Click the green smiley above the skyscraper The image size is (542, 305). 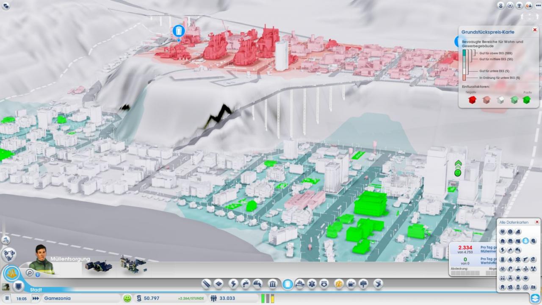(458, 173)
